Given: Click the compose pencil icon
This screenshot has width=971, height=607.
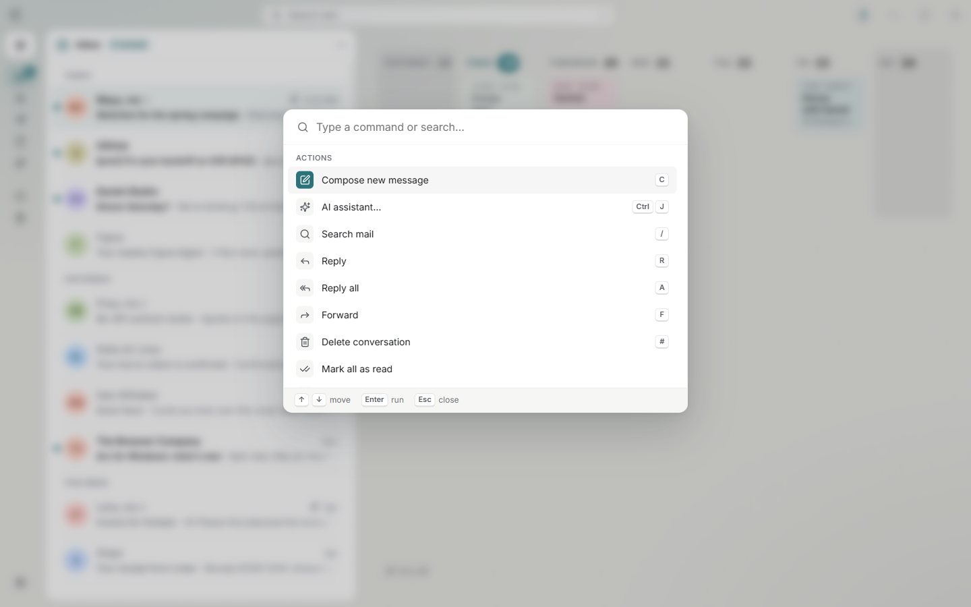Looking at the screenshot, I should tap(305, 180).
